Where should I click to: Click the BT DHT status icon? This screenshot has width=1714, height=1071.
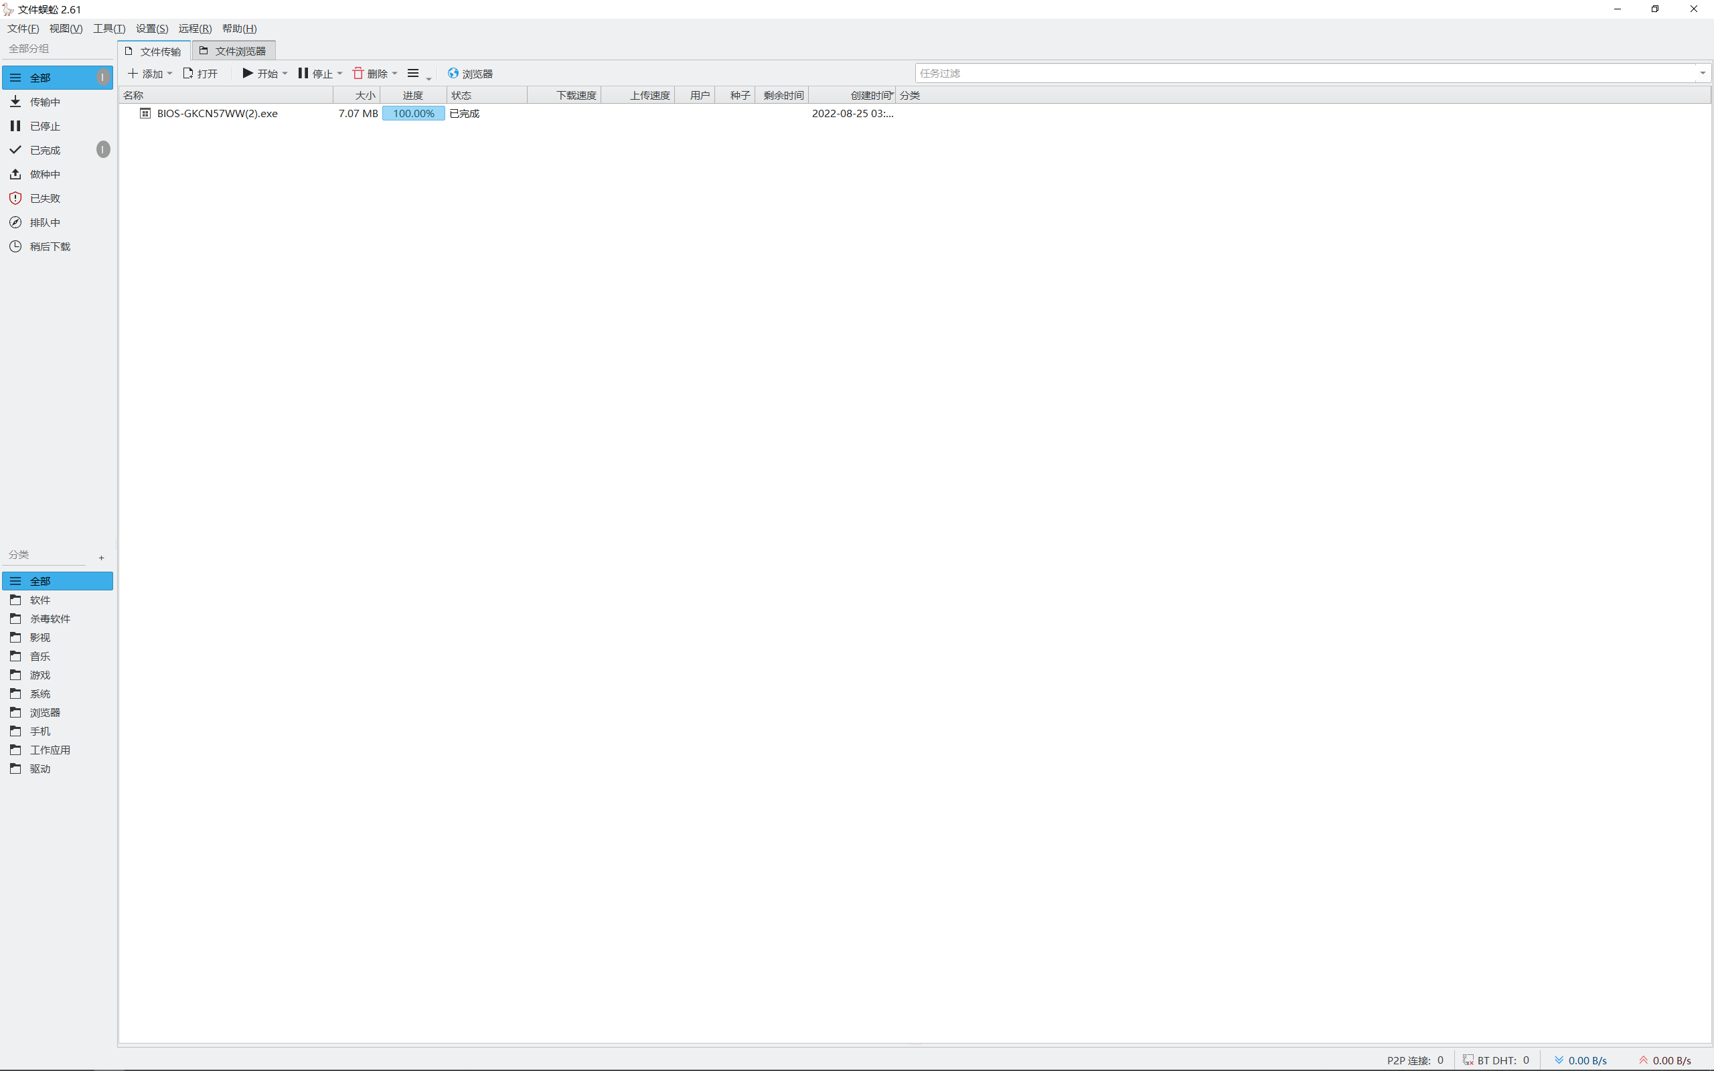(1468, 1060)
